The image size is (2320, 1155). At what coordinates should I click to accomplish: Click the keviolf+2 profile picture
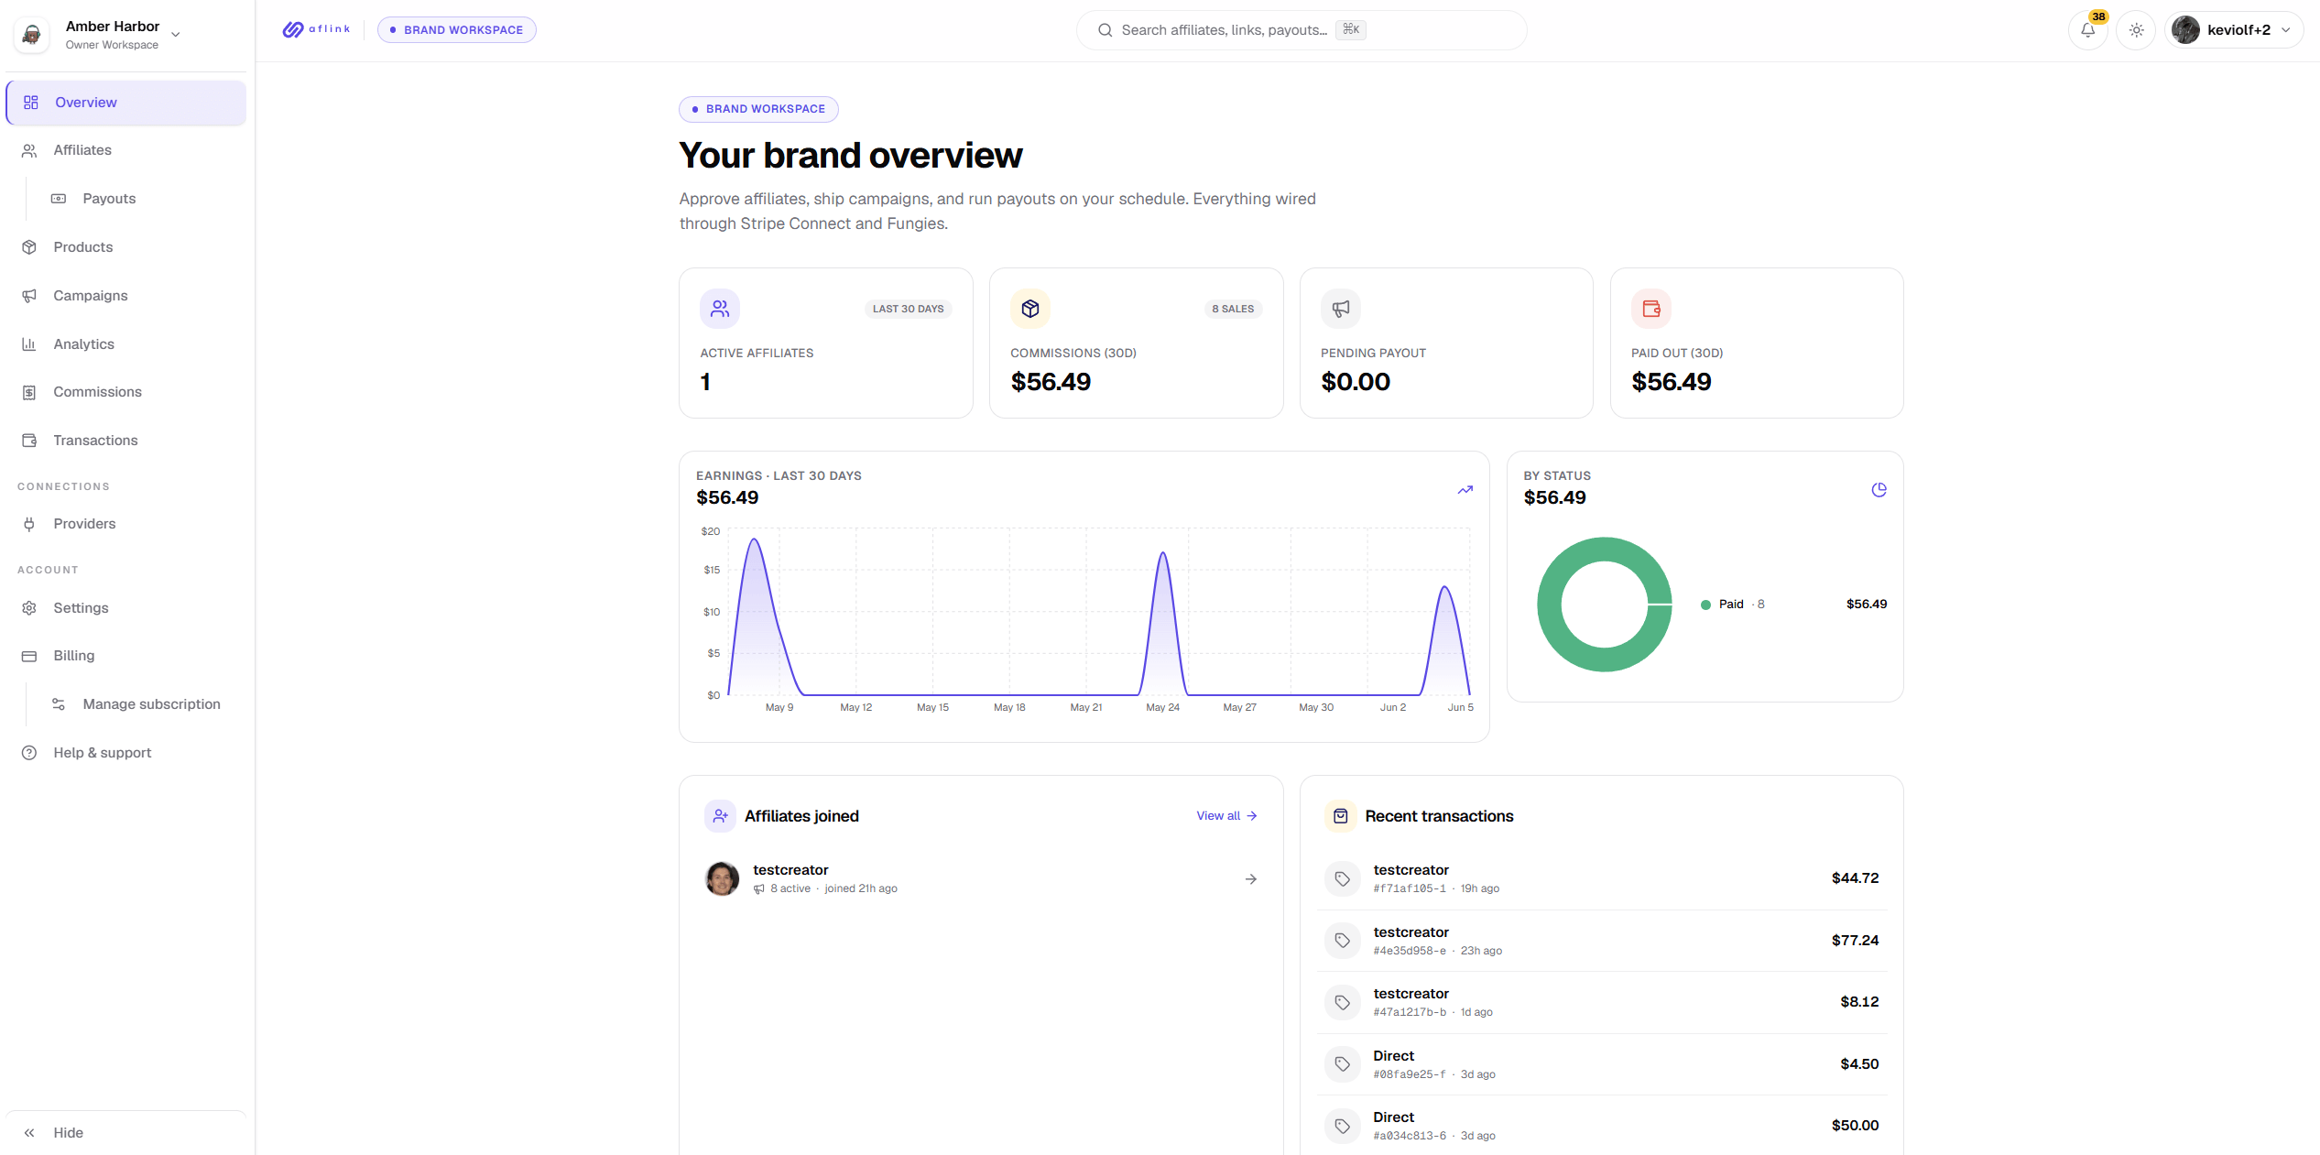(2186, 30)
